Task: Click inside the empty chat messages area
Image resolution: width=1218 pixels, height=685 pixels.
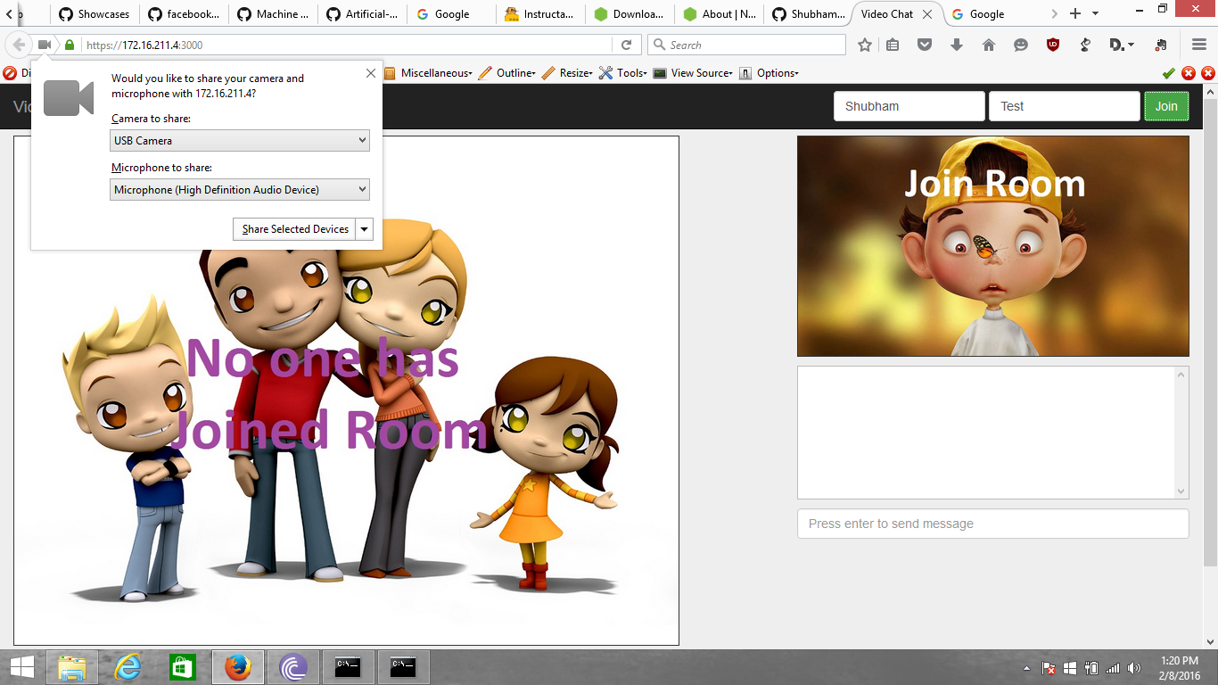Action: tap(986, 432)
